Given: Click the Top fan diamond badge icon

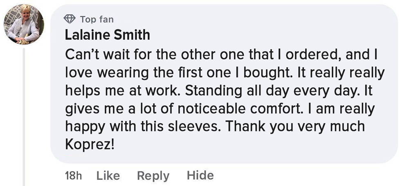Looking at the screenshot, I should coord(70,19).
